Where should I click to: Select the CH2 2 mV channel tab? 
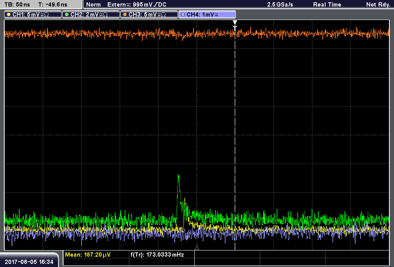click(x=91, y=14)
